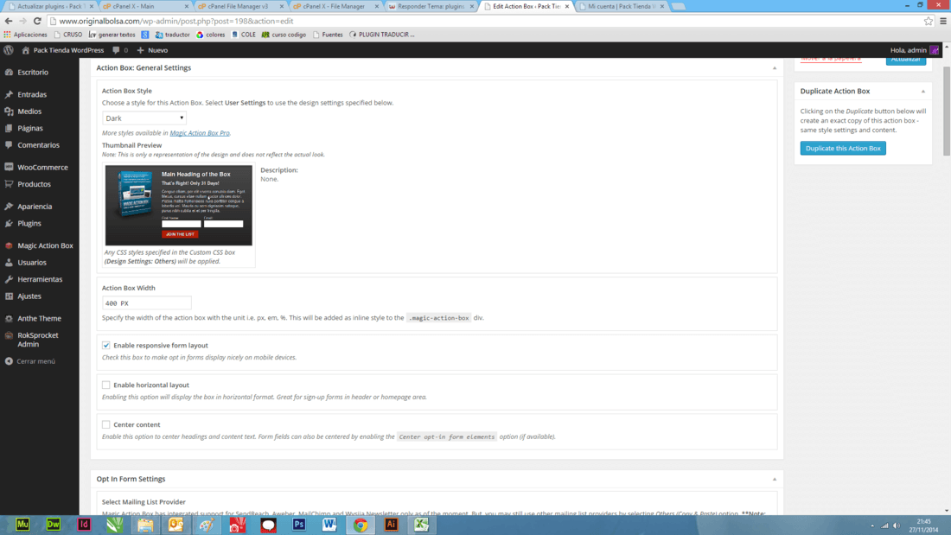Open Anthe Theme settings
This screenshot has width=951, height=535.
tap(40, 318)
